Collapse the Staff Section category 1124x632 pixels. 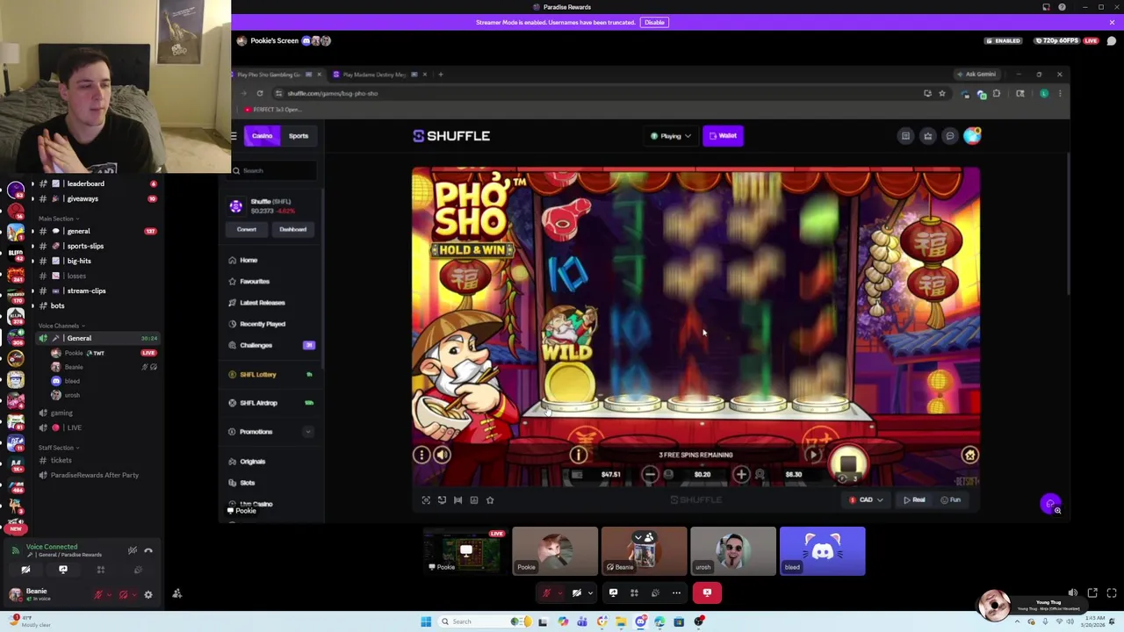pyautogui.click(x=58, y=448)
